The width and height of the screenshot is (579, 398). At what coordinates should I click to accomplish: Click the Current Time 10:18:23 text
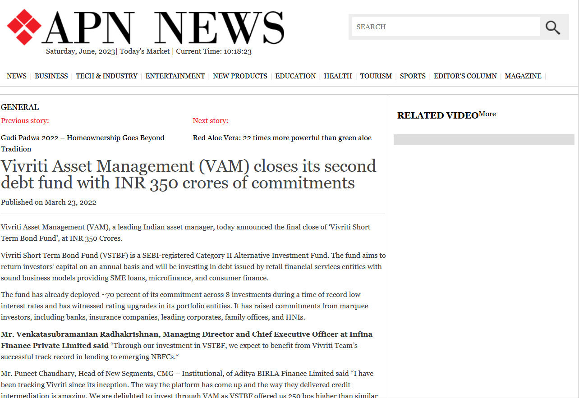(x=214, y=51)
